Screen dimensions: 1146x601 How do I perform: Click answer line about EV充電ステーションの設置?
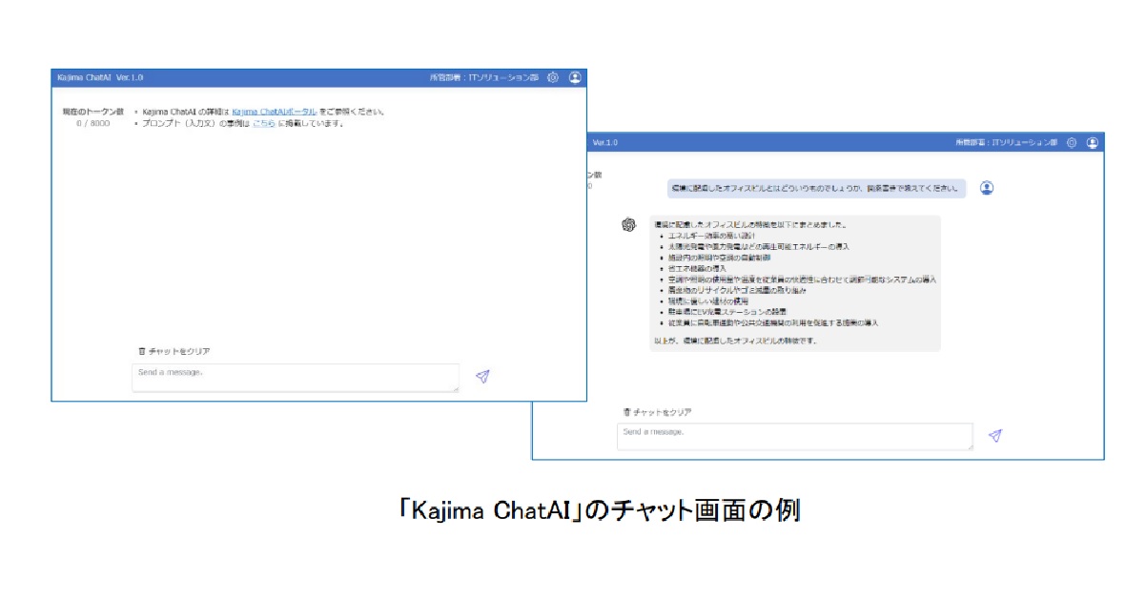(x=729, y=312)
